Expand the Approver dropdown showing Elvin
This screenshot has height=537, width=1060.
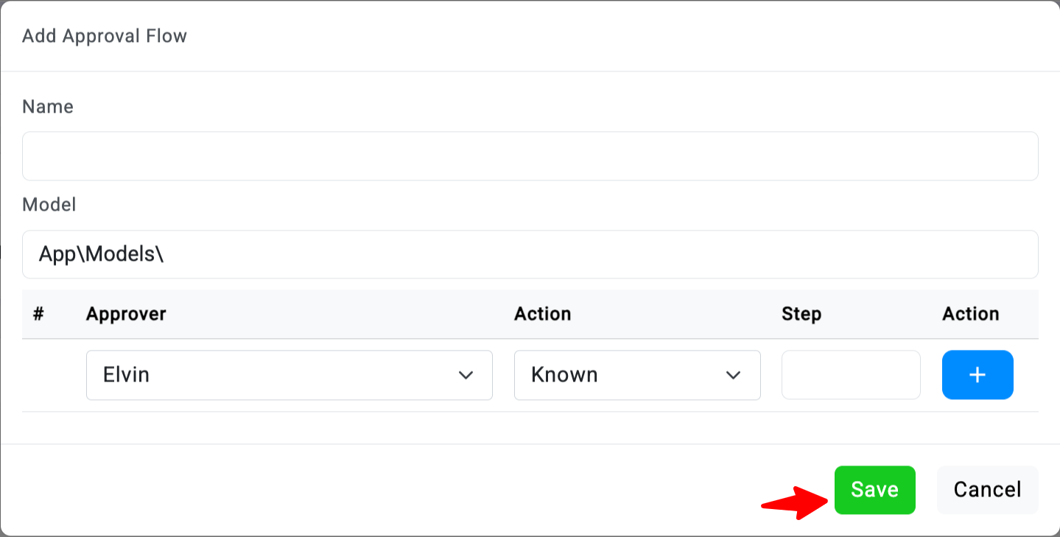pyautogui.click(x=289, y=375)
